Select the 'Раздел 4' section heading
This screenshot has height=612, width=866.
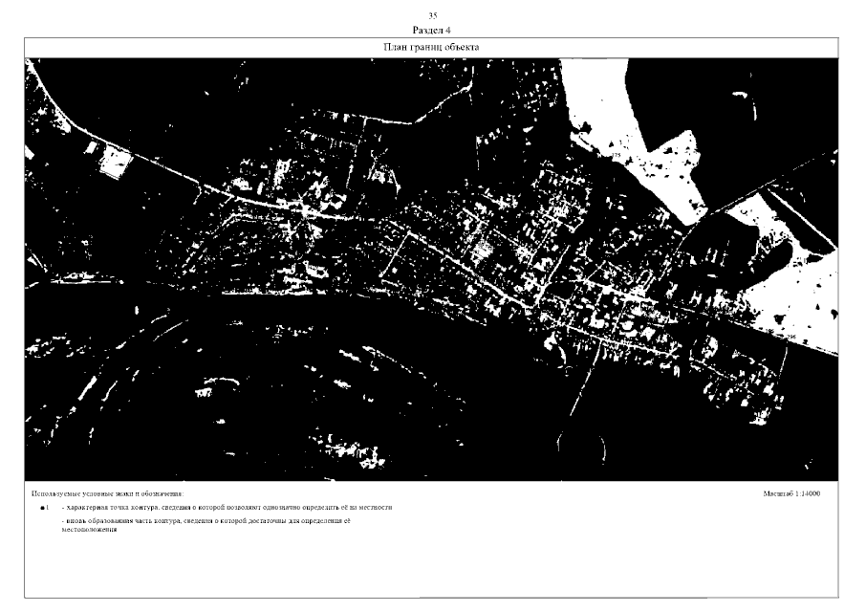[x=432, y=31]
